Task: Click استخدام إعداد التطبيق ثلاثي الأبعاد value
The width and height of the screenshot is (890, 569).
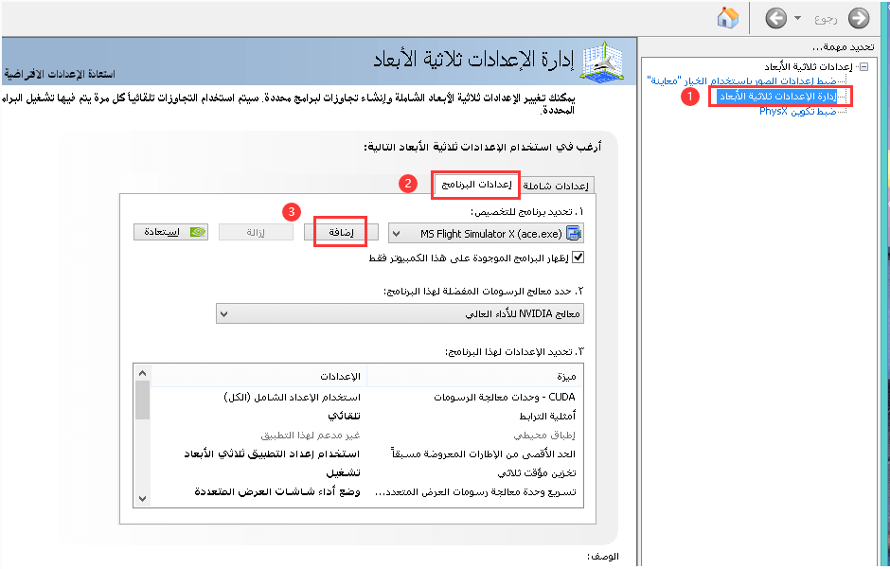Action: 272,453
